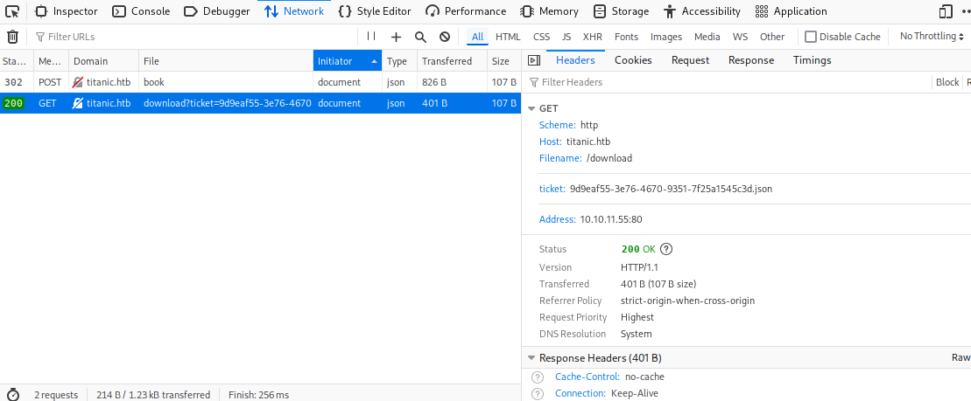Enable the Disable Cache checkbox
The height and width of the screenshot is (401, 971).
pyautogui.click(x=811, y=37)
